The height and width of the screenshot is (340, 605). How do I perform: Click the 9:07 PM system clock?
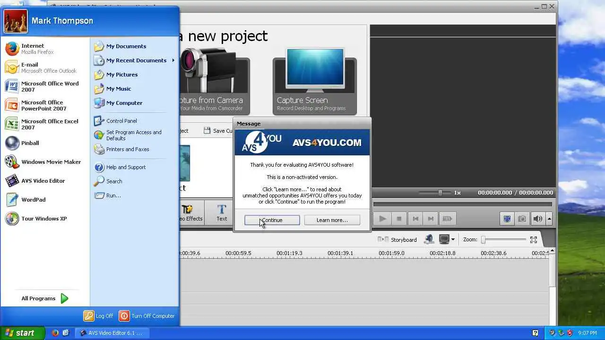coord(587,333)
